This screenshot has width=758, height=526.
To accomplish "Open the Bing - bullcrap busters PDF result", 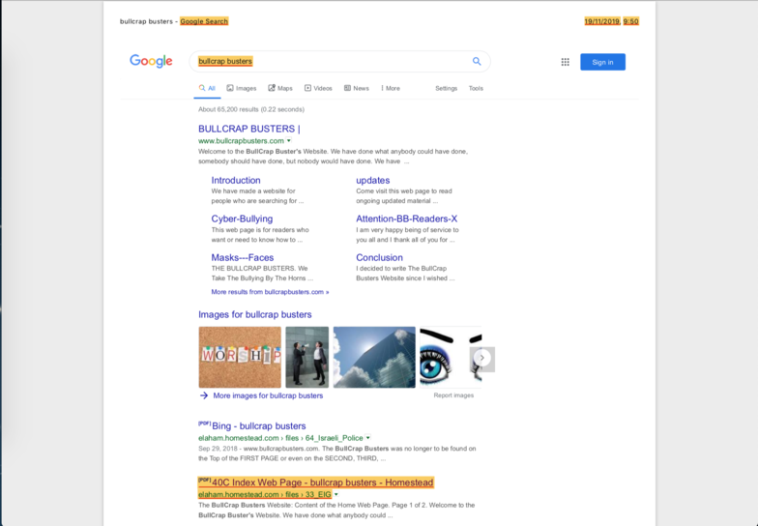I will [x=259, y=425].
